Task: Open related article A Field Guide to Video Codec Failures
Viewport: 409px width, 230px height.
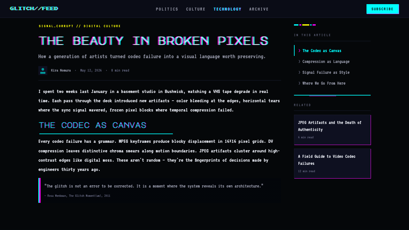Action: 332,164
